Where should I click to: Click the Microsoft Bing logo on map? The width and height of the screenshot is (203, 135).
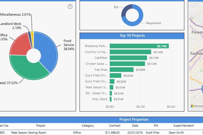click(x=197, y=106)
